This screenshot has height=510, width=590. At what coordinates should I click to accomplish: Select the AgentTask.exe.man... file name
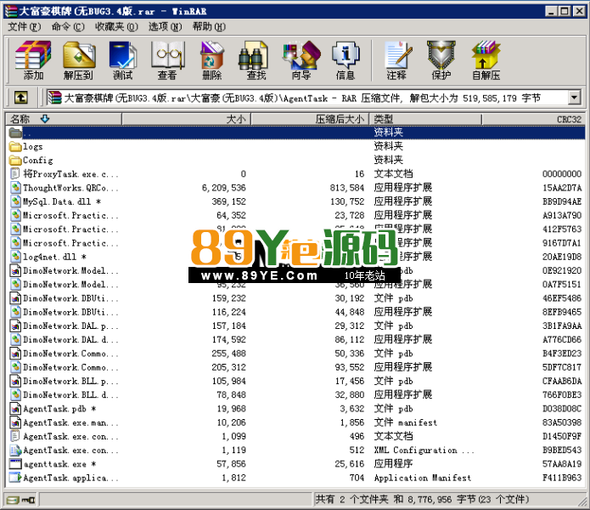(x=70, y=422)
